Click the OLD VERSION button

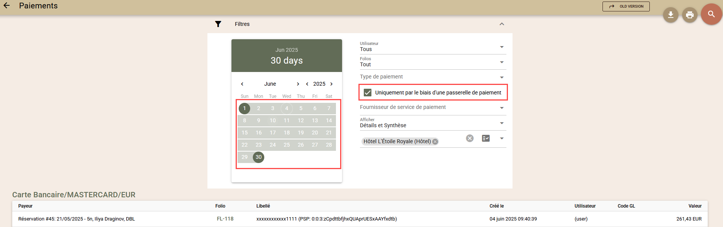(x=626, y=6)
